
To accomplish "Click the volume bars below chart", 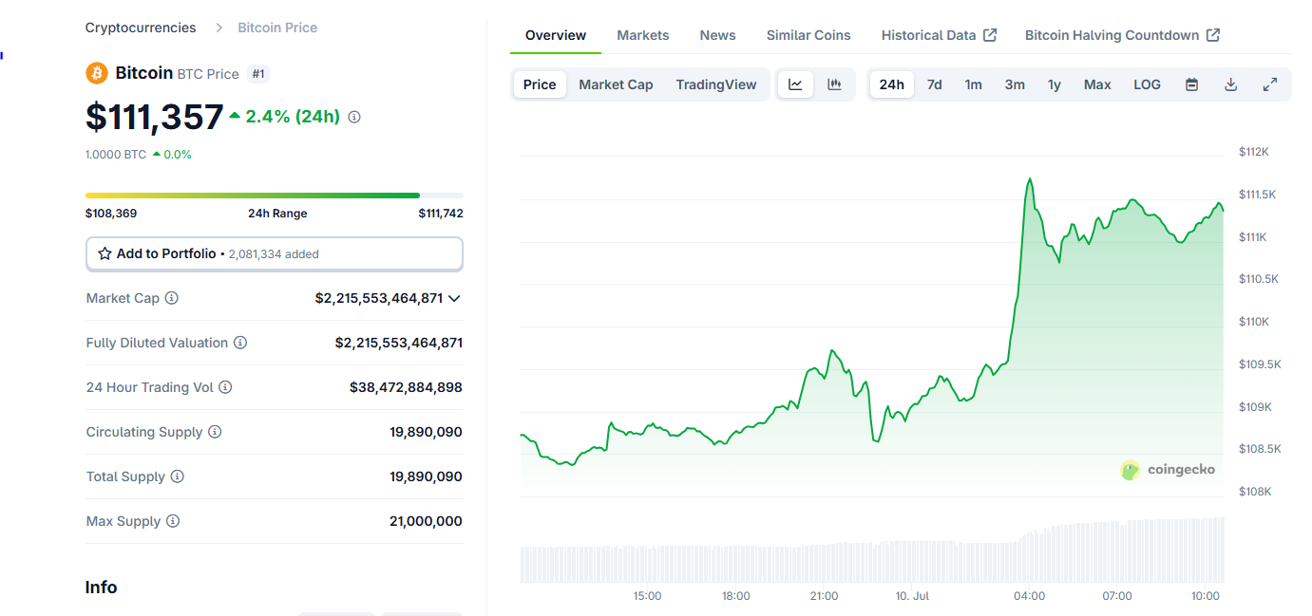I will tap(872, 551).
